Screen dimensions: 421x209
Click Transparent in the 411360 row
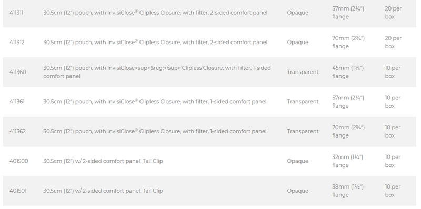303,72
